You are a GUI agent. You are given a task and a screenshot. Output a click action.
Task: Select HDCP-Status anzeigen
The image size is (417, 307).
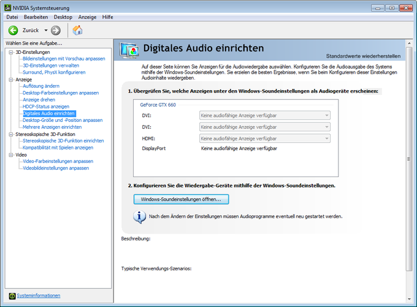[46, 107]
